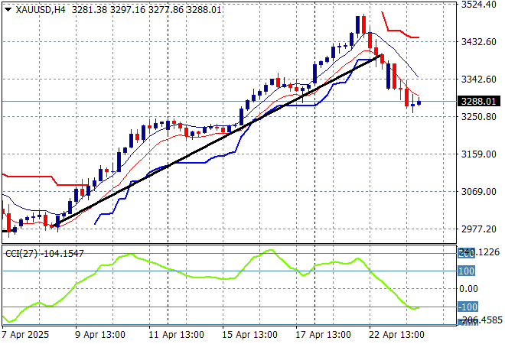Click price axis label 3432.60
The width and height of the screenshot is (505, 344).
(x=478, y=42)
